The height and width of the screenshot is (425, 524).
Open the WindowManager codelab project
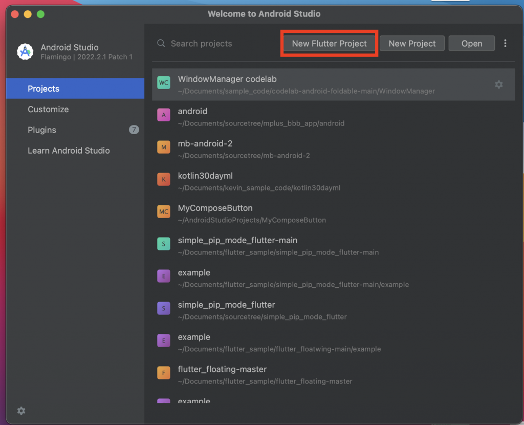pos(333,84)
